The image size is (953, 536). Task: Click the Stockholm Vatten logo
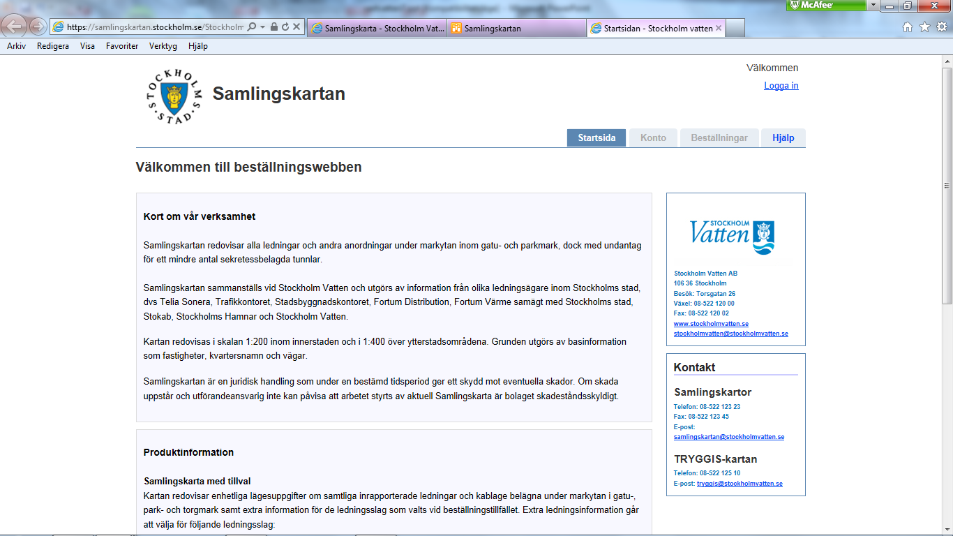[x=733, y=237]
